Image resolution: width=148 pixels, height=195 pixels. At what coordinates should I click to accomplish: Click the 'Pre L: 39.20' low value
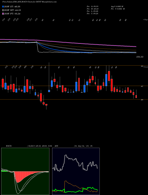pyautogui.click(x=92, y=11)
